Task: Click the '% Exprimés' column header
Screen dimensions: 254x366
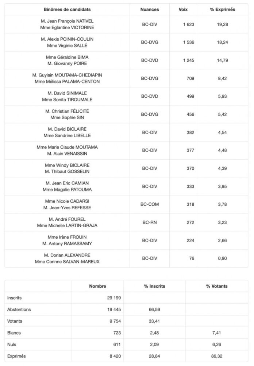Action: coord(222,10)
